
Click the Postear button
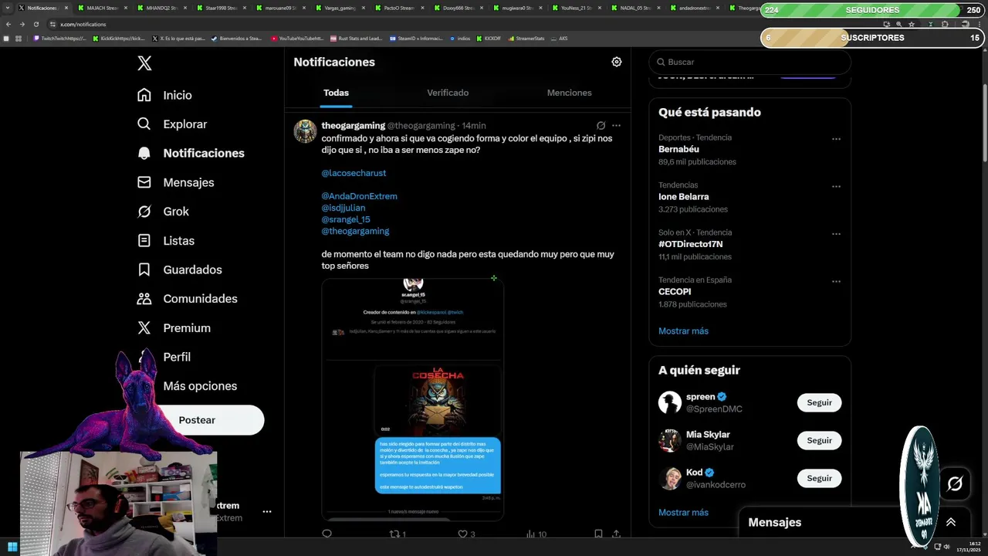coord(198,420)
